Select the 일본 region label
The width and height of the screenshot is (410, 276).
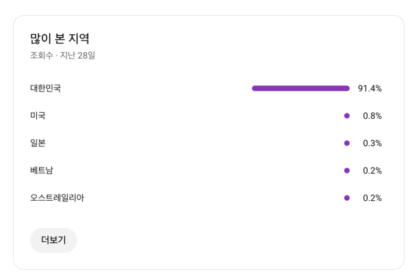pos(38,143)
